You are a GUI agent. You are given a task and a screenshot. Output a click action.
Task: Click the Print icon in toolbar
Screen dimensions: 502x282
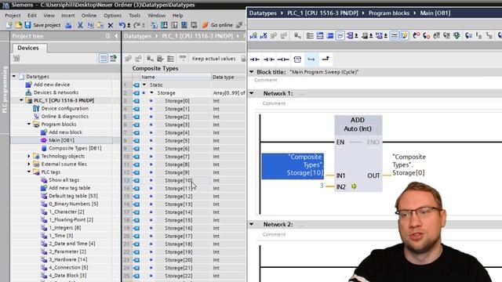tap(68, 25)
